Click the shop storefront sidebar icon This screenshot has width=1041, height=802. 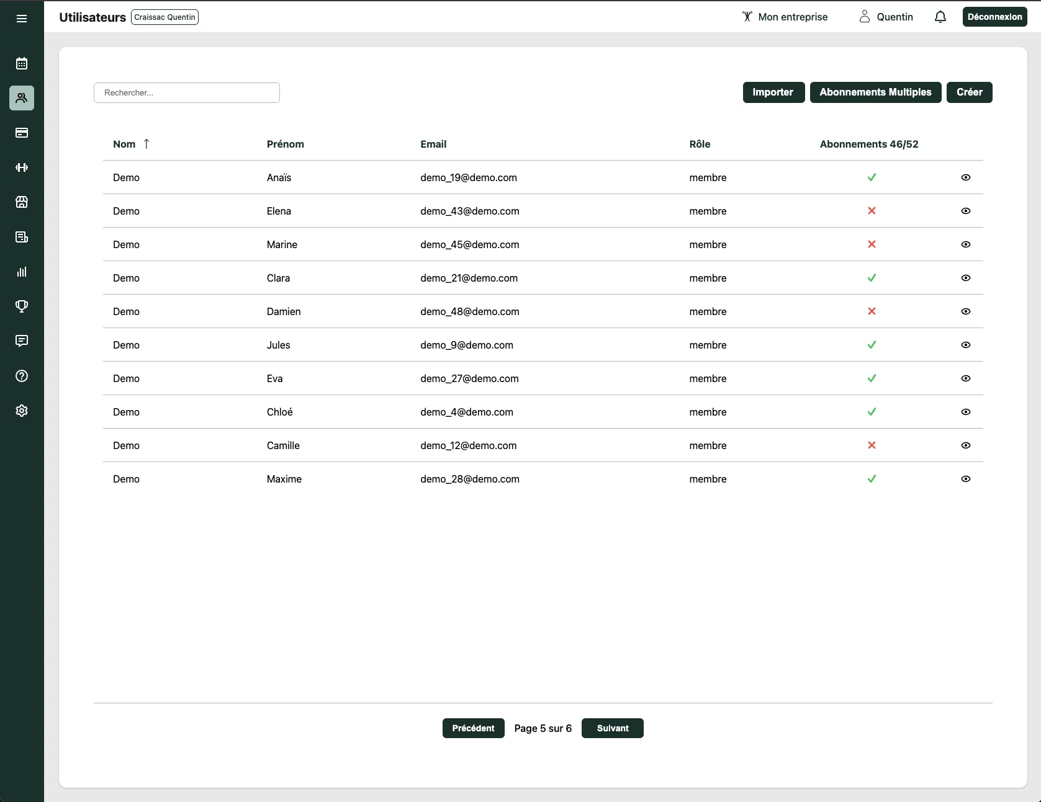pyautogui.click(x=22, y=202)
